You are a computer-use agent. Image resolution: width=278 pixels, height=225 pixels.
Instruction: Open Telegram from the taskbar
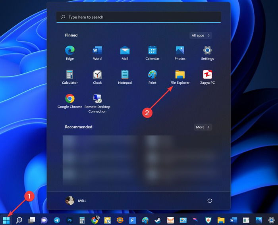[x=57, y=220]
